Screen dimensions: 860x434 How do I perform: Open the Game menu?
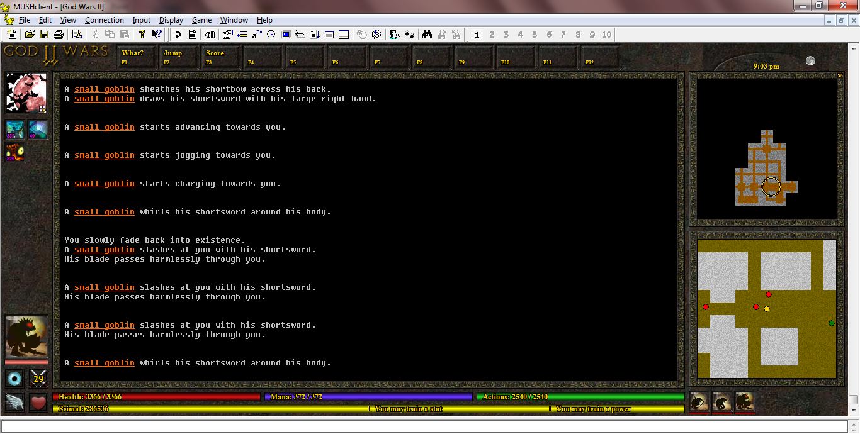coord(201,20)
